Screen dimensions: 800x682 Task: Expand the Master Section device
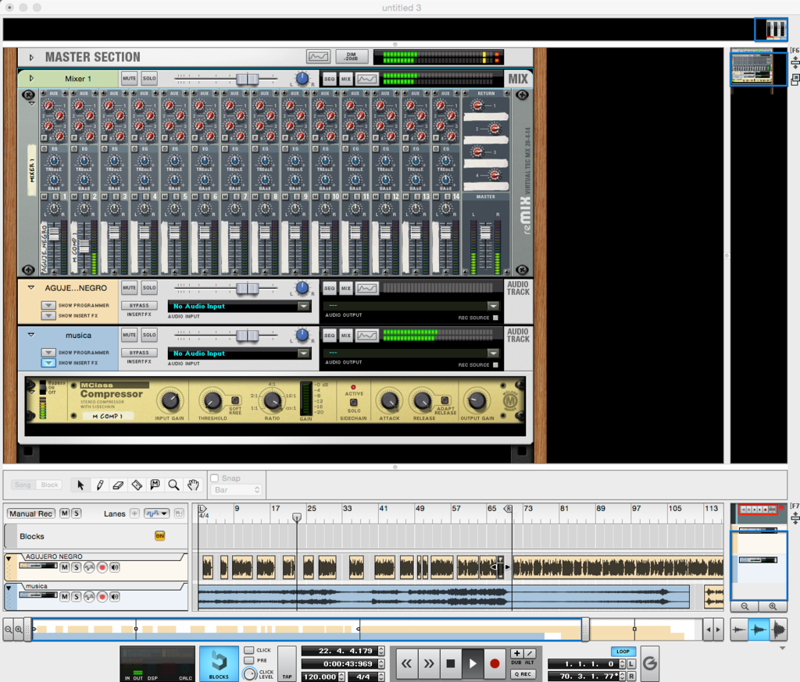(x=31, y=57)
